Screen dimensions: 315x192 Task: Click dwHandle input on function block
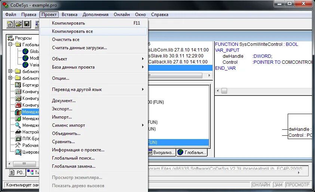(300, 129)
